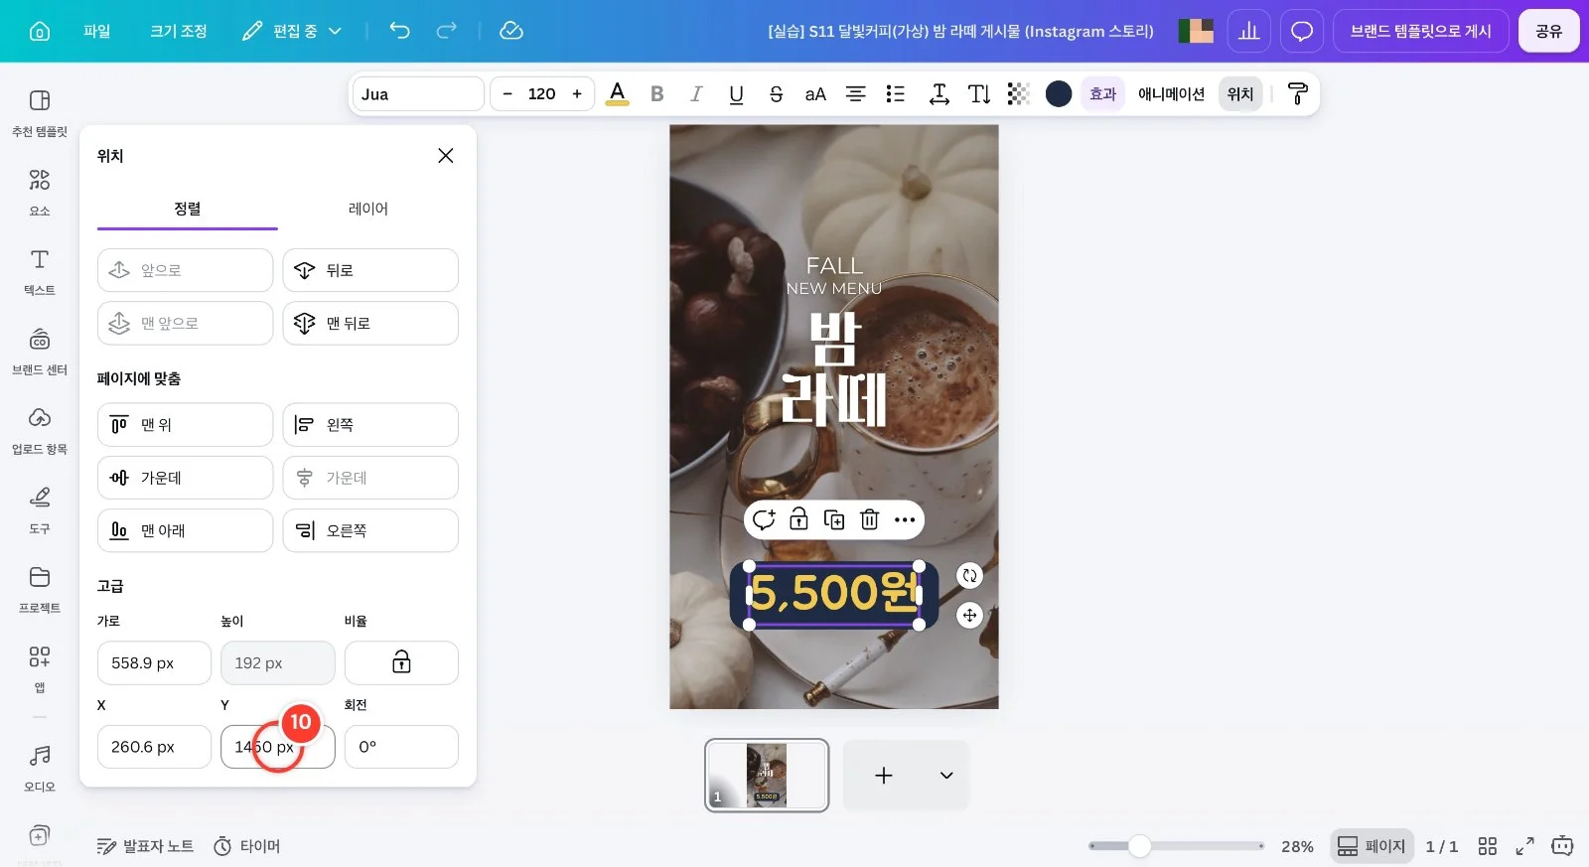Open the Uploads (업로드 항목) sidebar panel

tap(40, 429)
